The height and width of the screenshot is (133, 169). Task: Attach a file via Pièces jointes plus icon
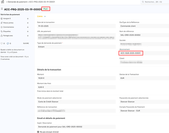(28, 23)
